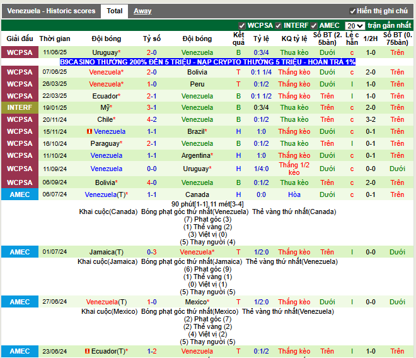416x358 pixels.
Task: Click the 90 phút[1-1],11 mét[3-4] note
Action: point(207,204)
